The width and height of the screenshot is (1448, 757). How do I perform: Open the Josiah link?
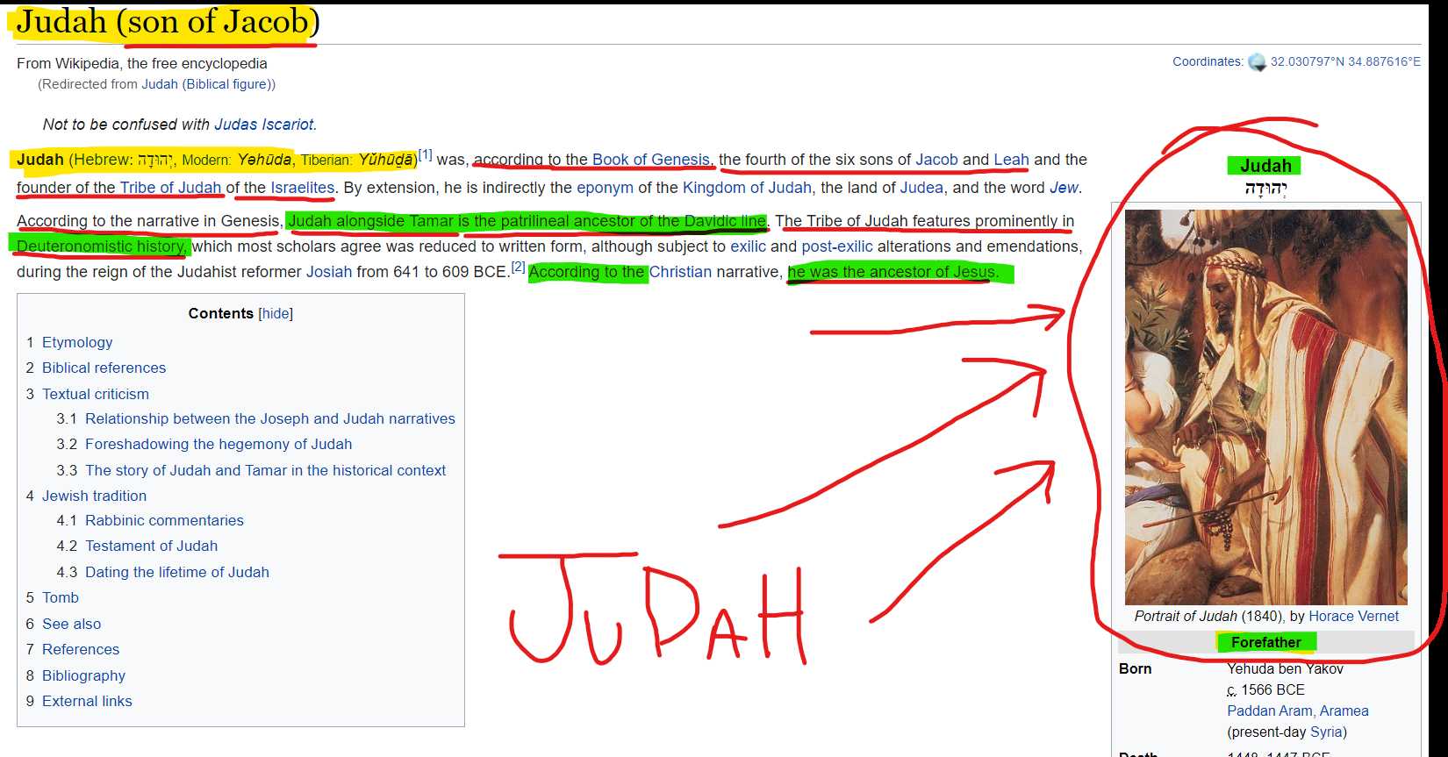329,272
